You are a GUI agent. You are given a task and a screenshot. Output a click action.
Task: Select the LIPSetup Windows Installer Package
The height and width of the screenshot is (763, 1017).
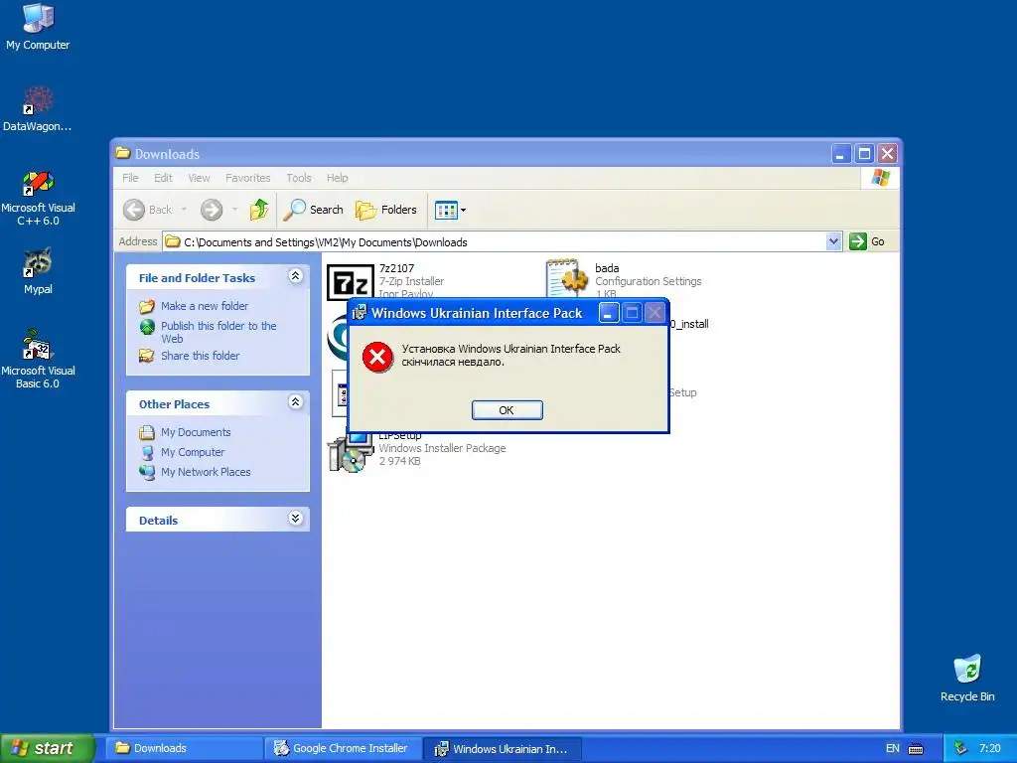click(x=416, y=451)
